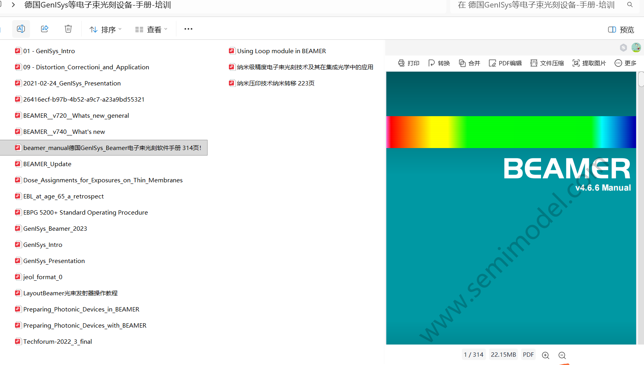
Task: Click the share icon in the toolbar
Action: coord(45,29)
